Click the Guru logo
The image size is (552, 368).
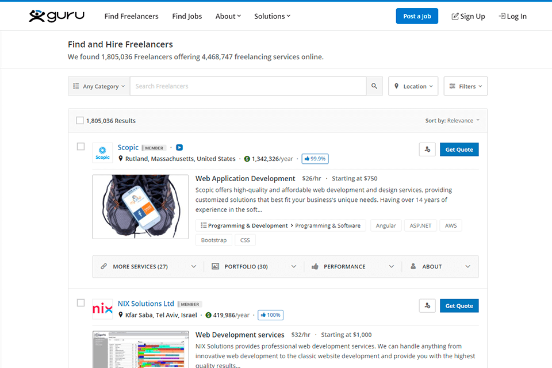(x=57, y=16)
